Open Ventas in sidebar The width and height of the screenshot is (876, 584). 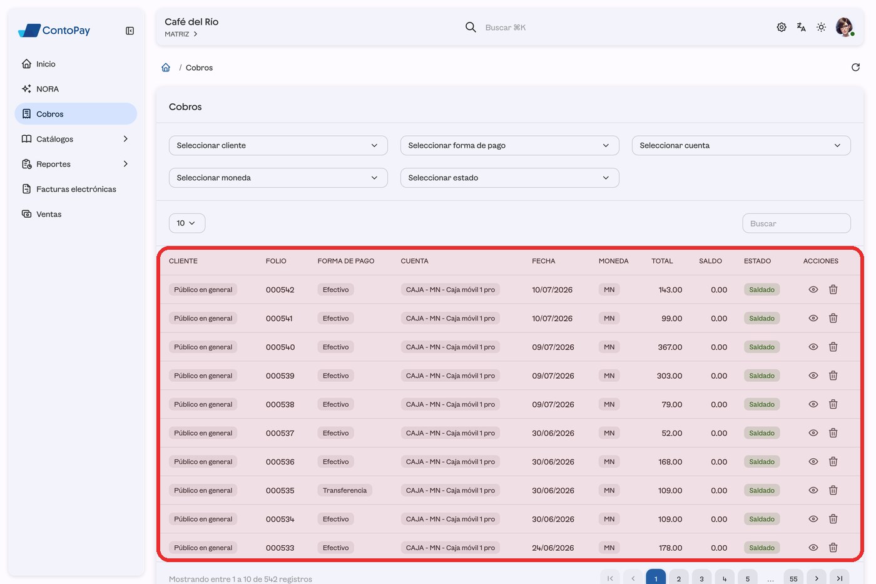pyautogui.click(x=76, y=214)
